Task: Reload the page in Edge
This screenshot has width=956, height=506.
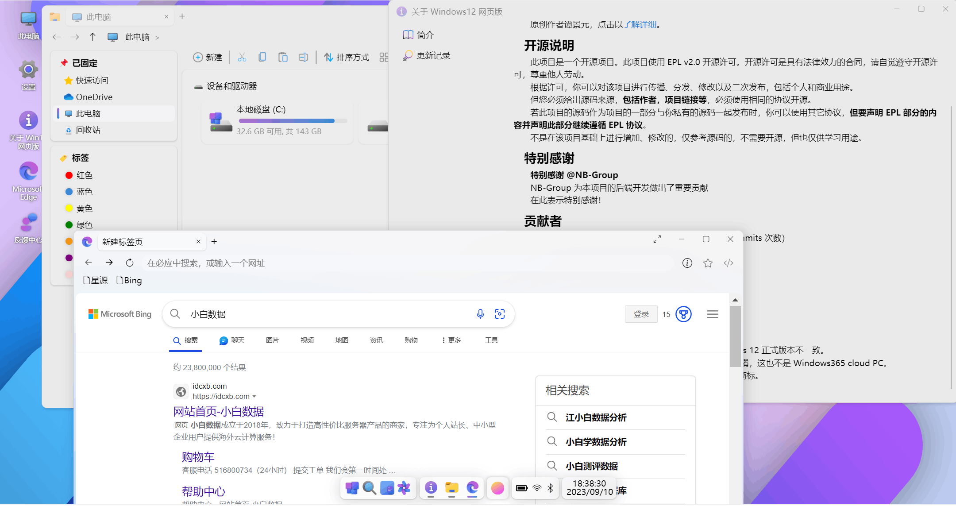Action: click(130, 263)
